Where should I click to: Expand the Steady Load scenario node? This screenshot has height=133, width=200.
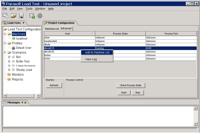pos(9,70)
